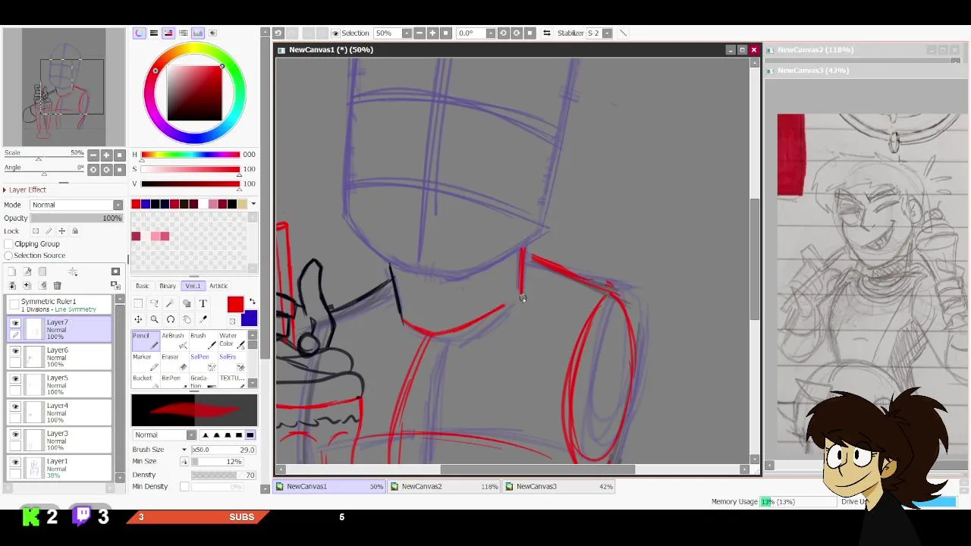Select Layer4 in the layers list
The width and height of the screenshot is (971, 546).
[61, 413]
